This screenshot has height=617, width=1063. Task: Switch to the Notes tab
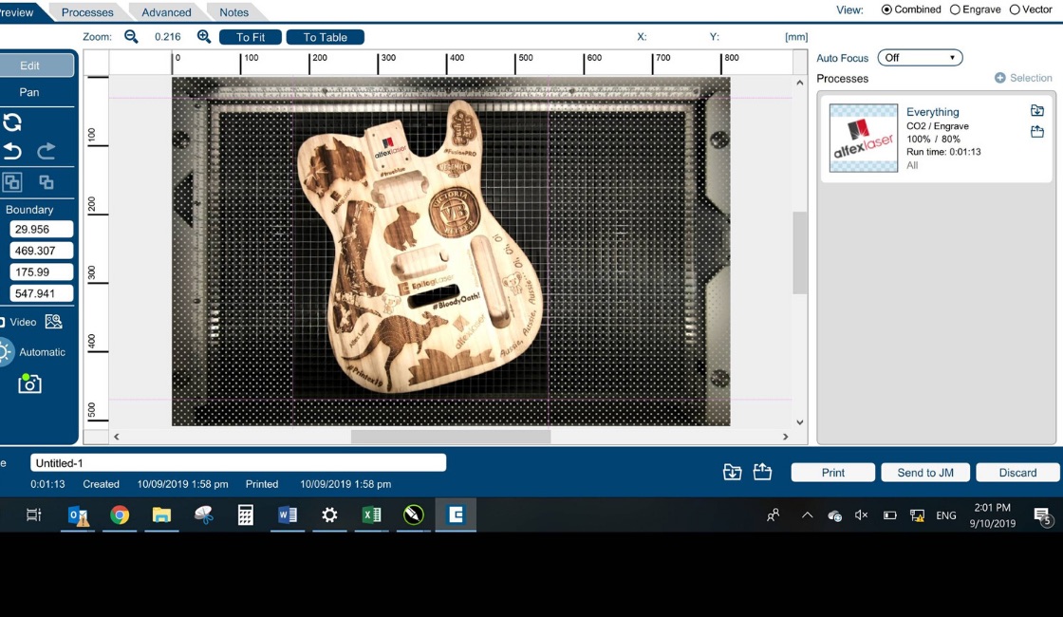coord(233,12)
